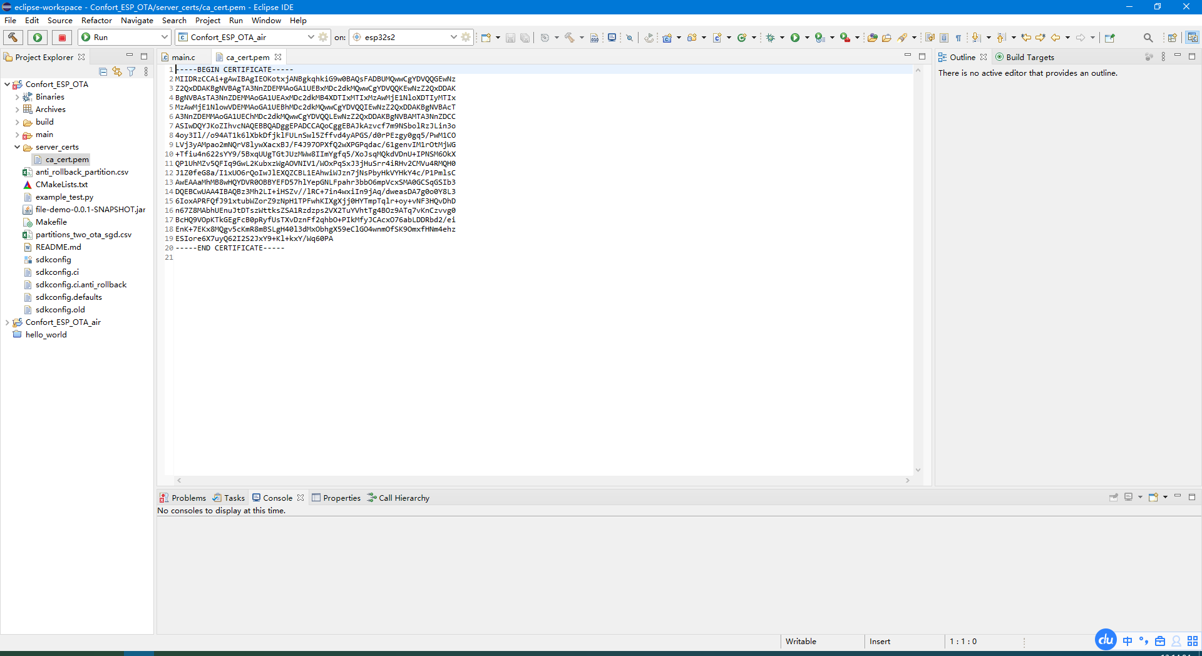The height and width of the screenshot is (656, 1202).
Task: Click Open Console icon in console toolbar
Action: click(1153, 497)
